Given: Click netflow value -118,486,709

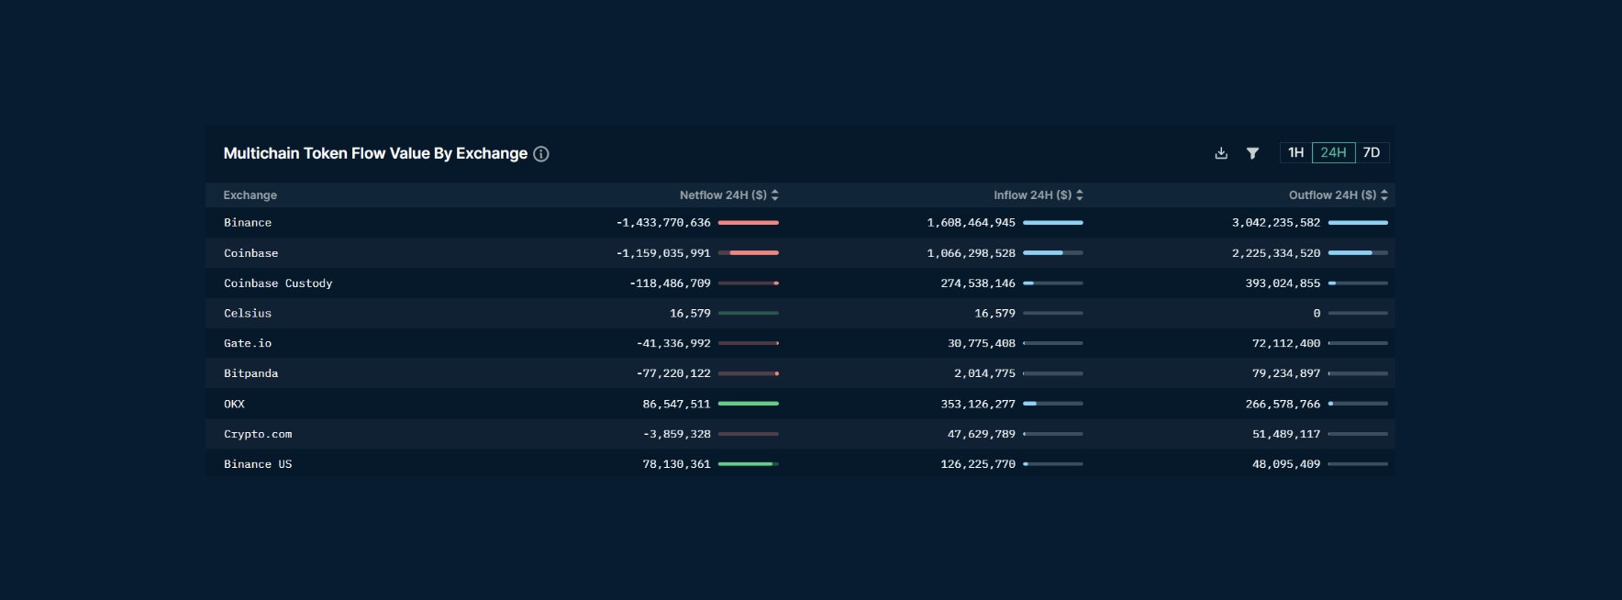Looking at the screenshot, I should coord(670,283).
